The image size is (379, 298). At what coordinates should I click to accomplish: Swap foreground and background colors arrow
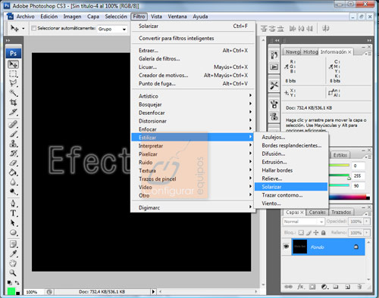17,283
